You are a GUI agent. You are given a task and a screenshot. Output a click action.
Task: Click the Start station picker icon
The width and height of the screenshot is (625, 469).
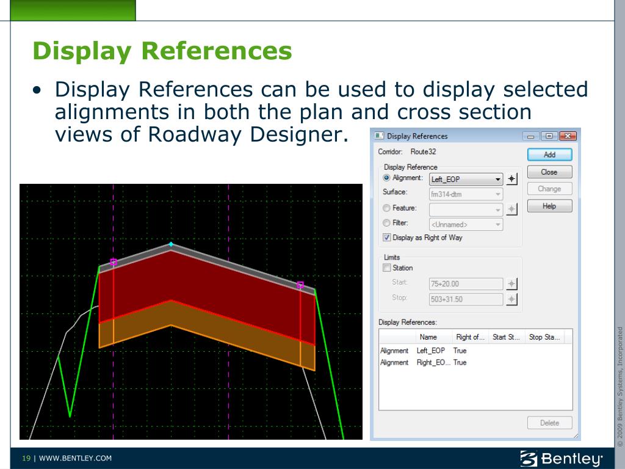pos(512,284)
